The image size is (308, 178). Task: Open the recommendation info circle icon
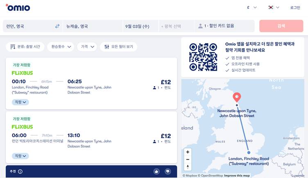pyautogui.click(x=20, y=171)
